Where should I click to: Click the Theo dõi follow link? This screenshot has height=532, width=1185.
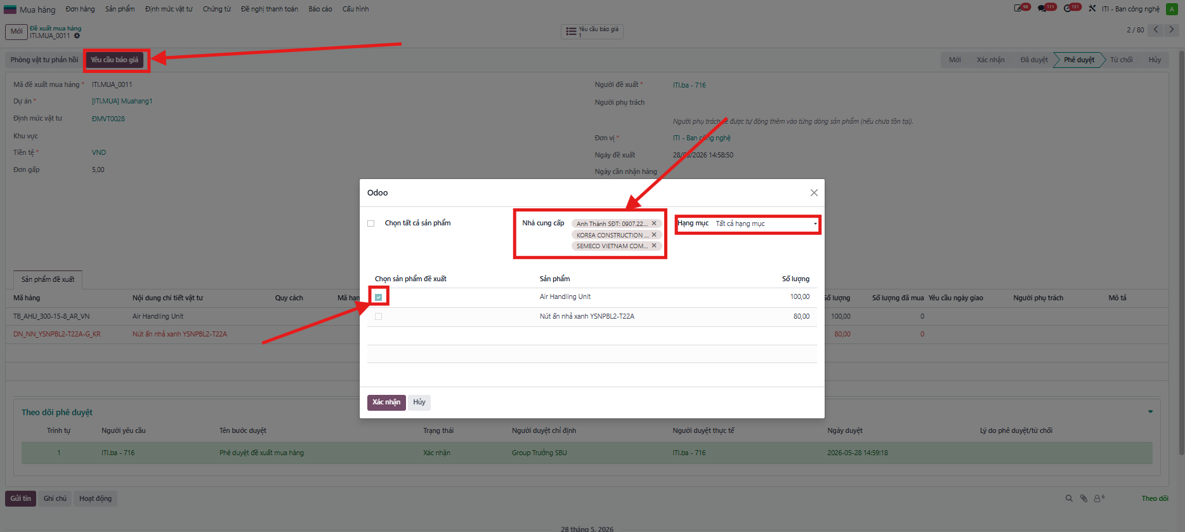1155,498
